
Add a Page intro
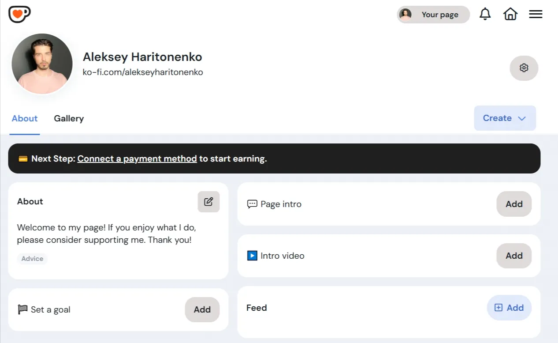click(514, 204)
